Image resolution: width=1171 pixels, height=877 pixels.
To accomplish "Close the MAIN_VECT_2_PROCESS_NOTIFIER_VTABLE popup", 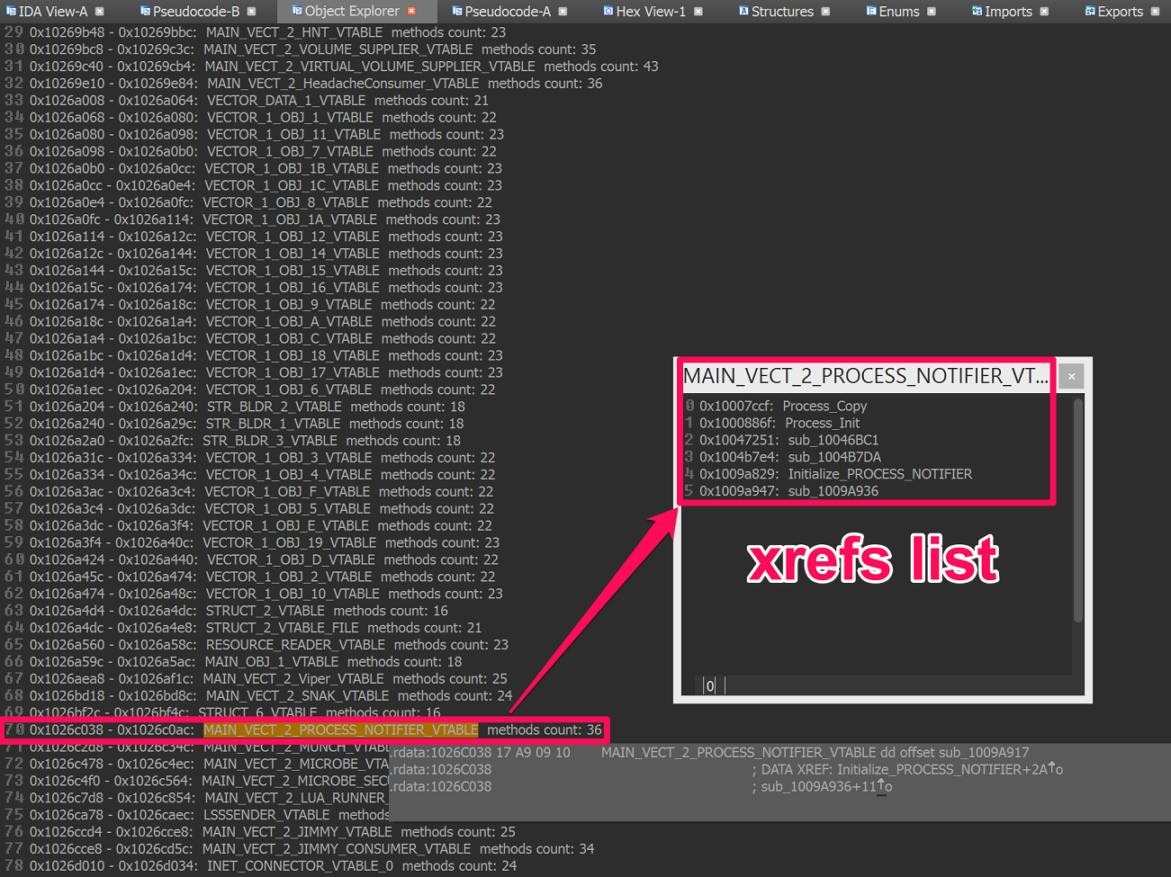I will (1070, 376).
